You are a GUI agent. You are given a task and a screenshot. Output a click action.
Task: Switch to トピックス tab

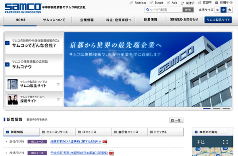[x=165, y=132]
